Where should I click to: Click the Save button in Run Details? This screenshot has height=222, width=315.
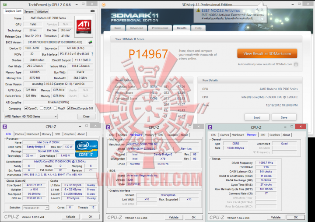point(284,117)
